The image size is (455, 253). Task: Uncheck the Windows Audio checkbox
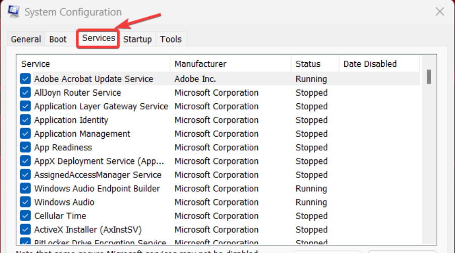[x=25, y=202]
